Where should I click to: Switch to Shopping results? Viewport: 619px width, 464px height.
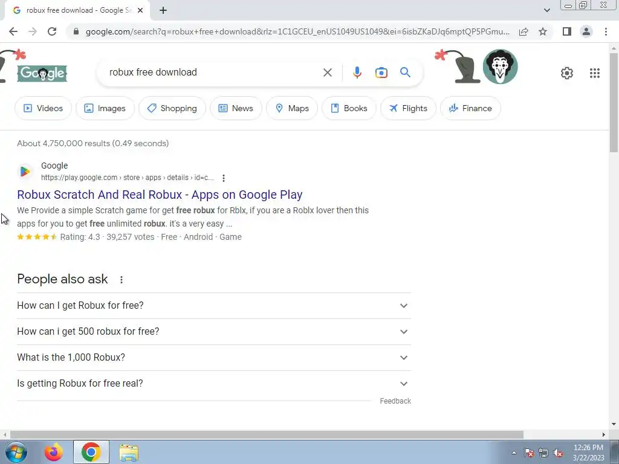(172, 108)
